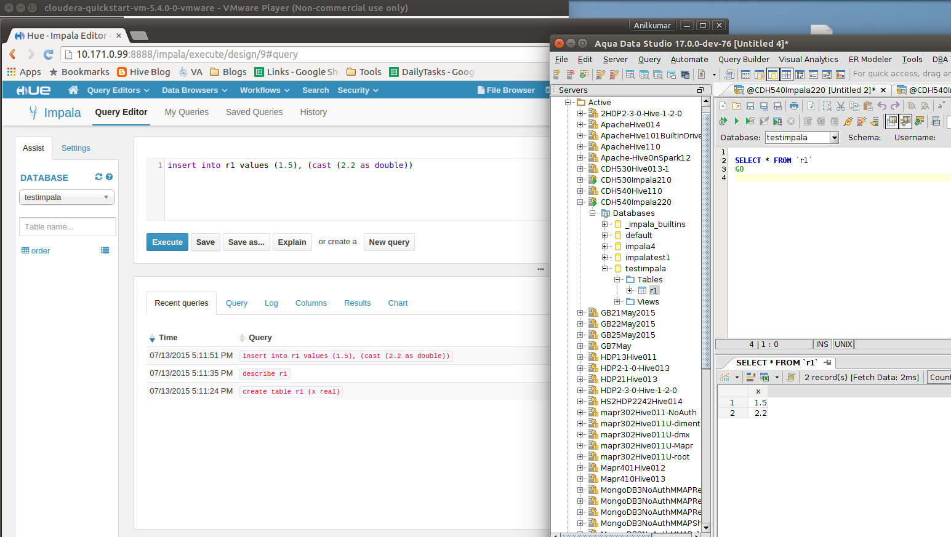951x537 pixels.
Task: Open the Query menu in Aqua Data Studio
Action: pos(649,59)
